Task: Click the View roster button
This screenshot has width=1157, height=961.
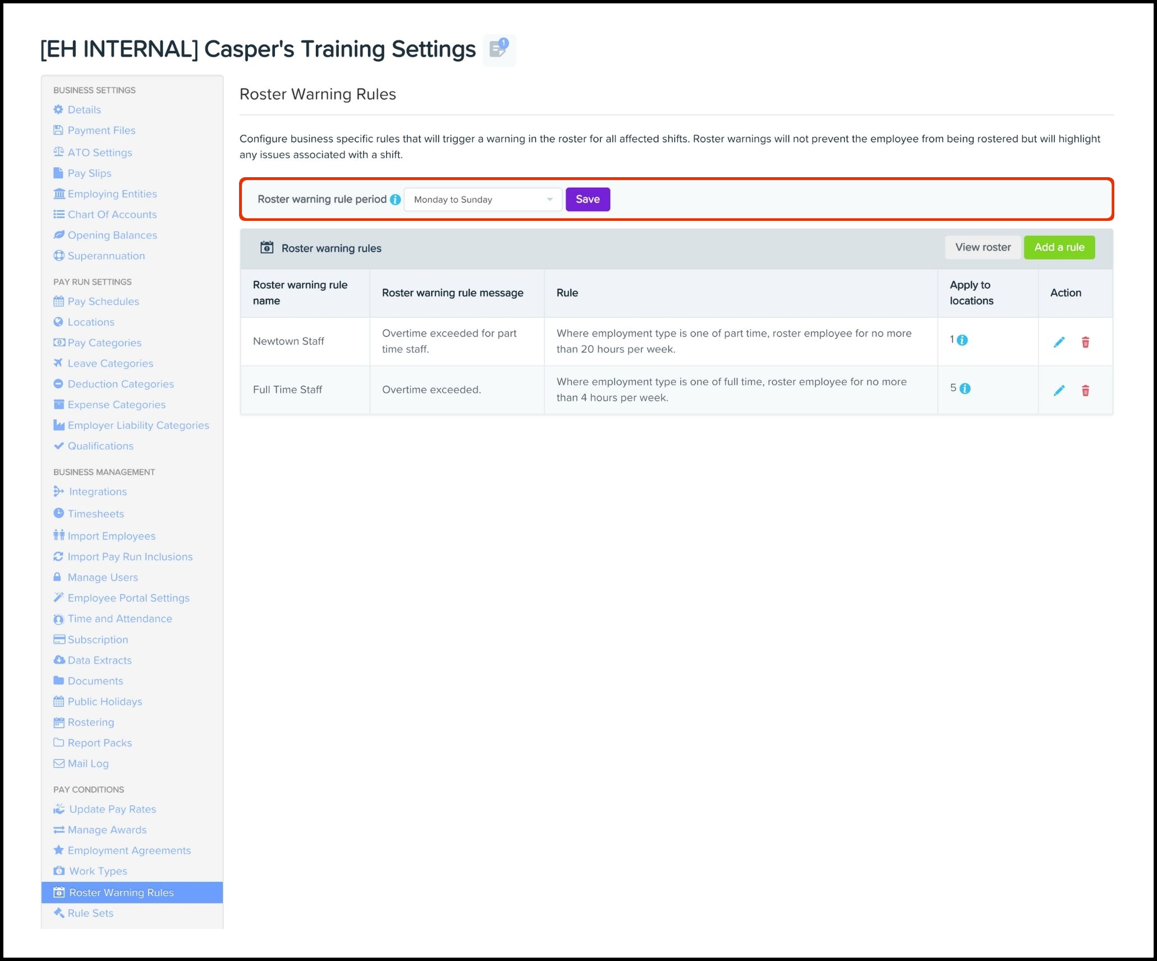Action: [x=982, y=247]
